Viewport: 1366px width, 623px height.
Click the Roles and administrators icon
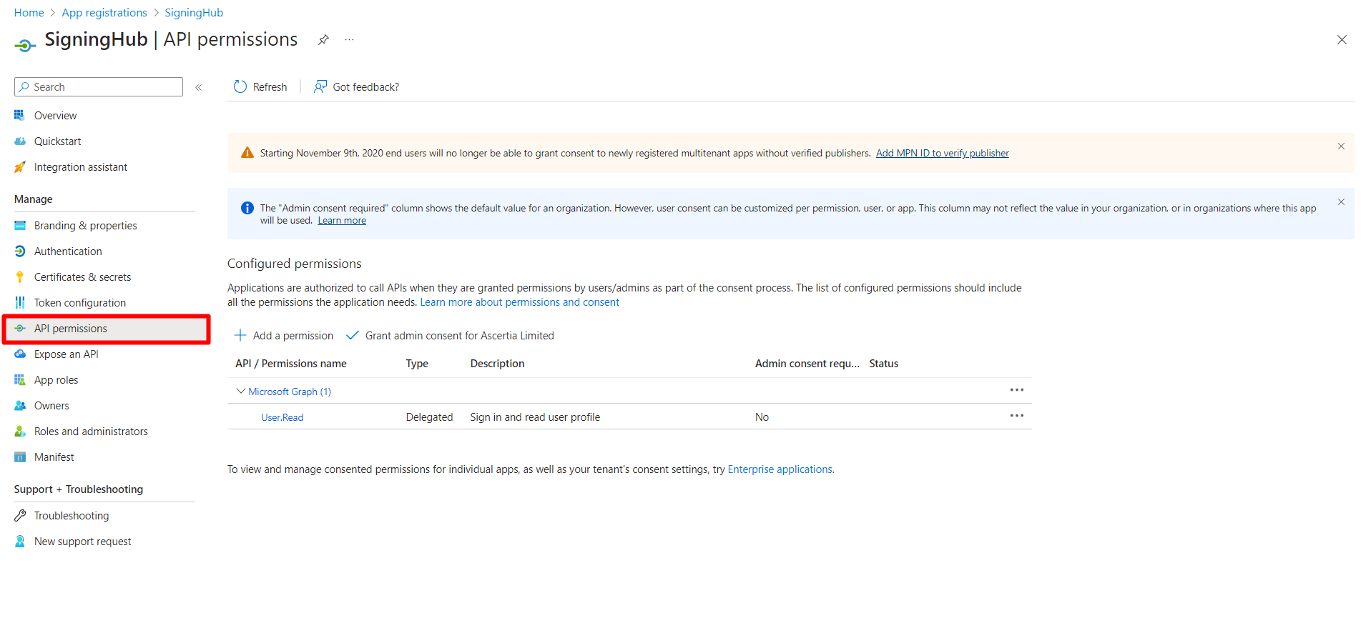point(20,431)
